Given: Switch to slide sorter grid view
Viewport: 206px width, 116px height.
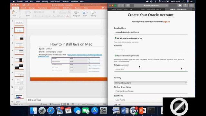Looking at the screenshot, I should (68, 104).
